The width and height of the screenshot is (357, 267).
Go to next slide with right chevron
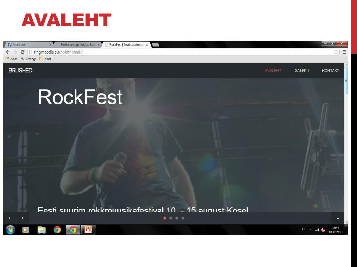pyautogui.click(x=23, y=218)
